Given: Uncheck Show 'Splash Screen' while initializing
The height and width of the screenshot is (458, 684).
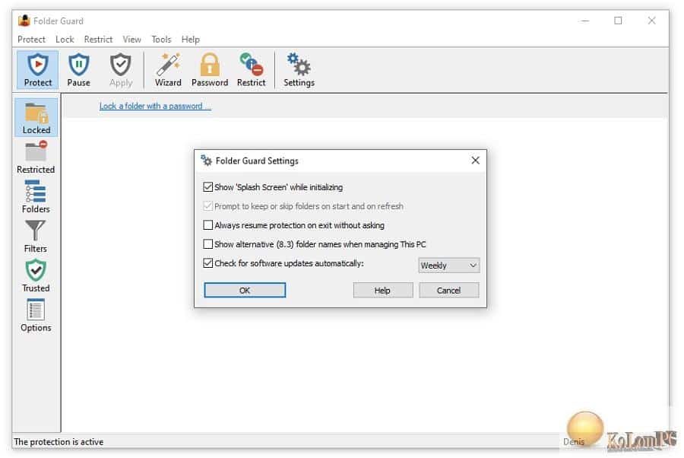Looking at the screenshot, I should tap(208, 187).
